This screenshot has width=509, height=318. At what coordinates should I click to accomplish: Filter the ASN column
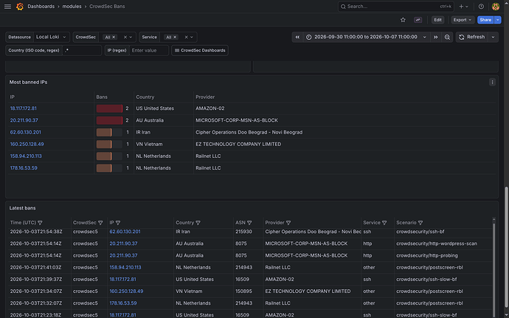coord(249,223)
